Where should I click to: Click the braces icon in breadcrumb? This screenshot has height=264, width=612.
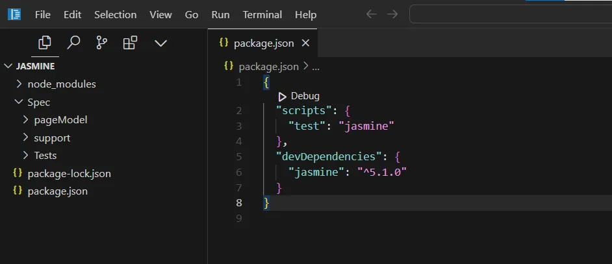(x=229, y=66)
